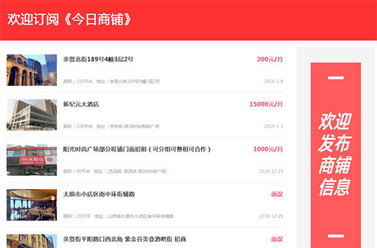The image size is (377, 248).
Task: Click 面议 price for 紫金谷美食酒吧街 listing
Action: pyautogui.click(x=277, y=239)
